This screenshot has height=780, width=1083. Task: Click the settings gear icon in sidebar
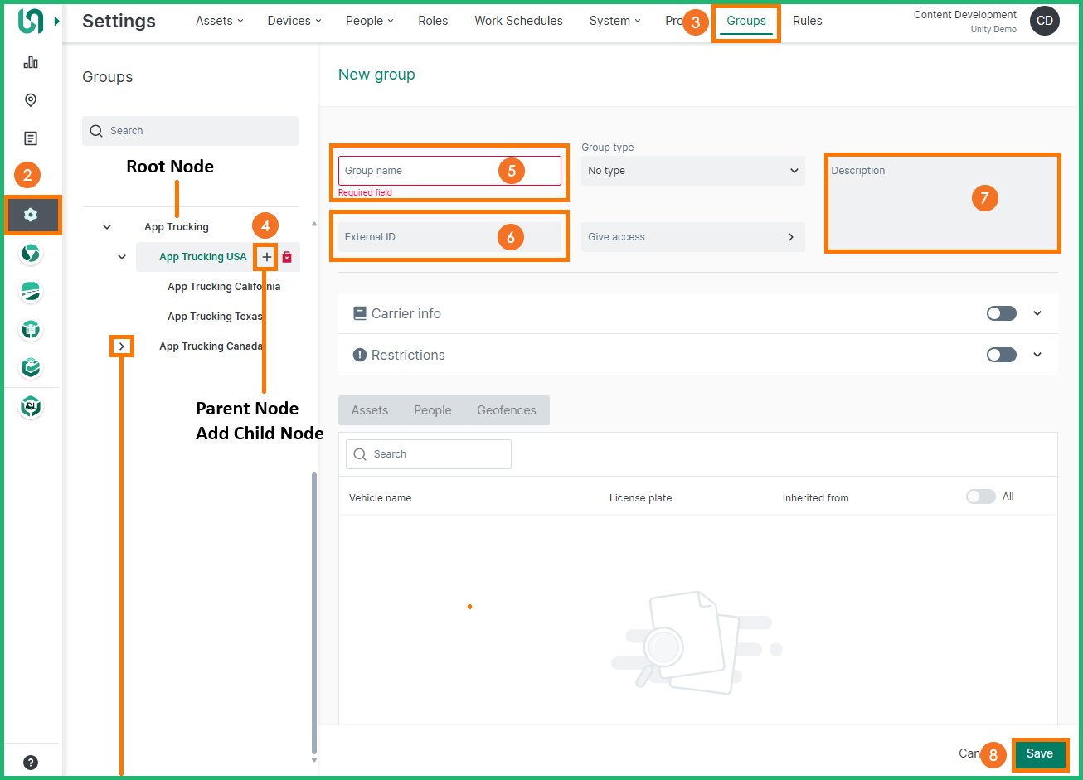click(31, 215)
